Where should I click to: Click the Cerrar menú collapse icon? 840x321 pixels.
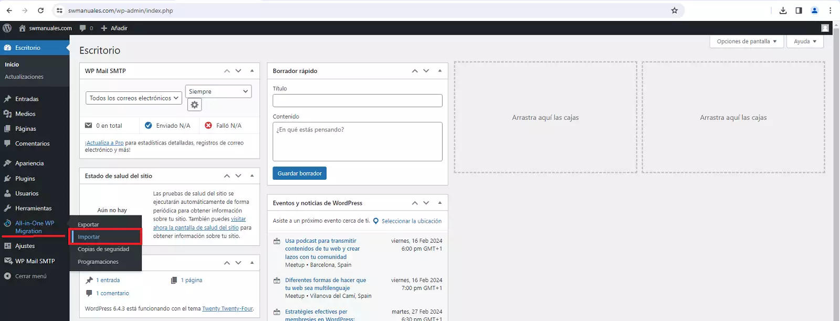7,276
